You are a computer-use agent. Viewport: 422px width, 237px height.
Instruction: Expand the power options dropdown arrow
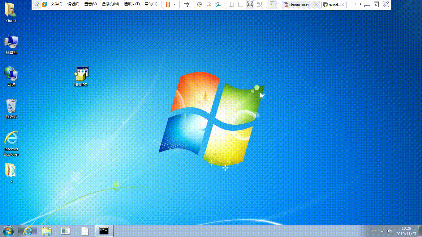coord(174,4)
